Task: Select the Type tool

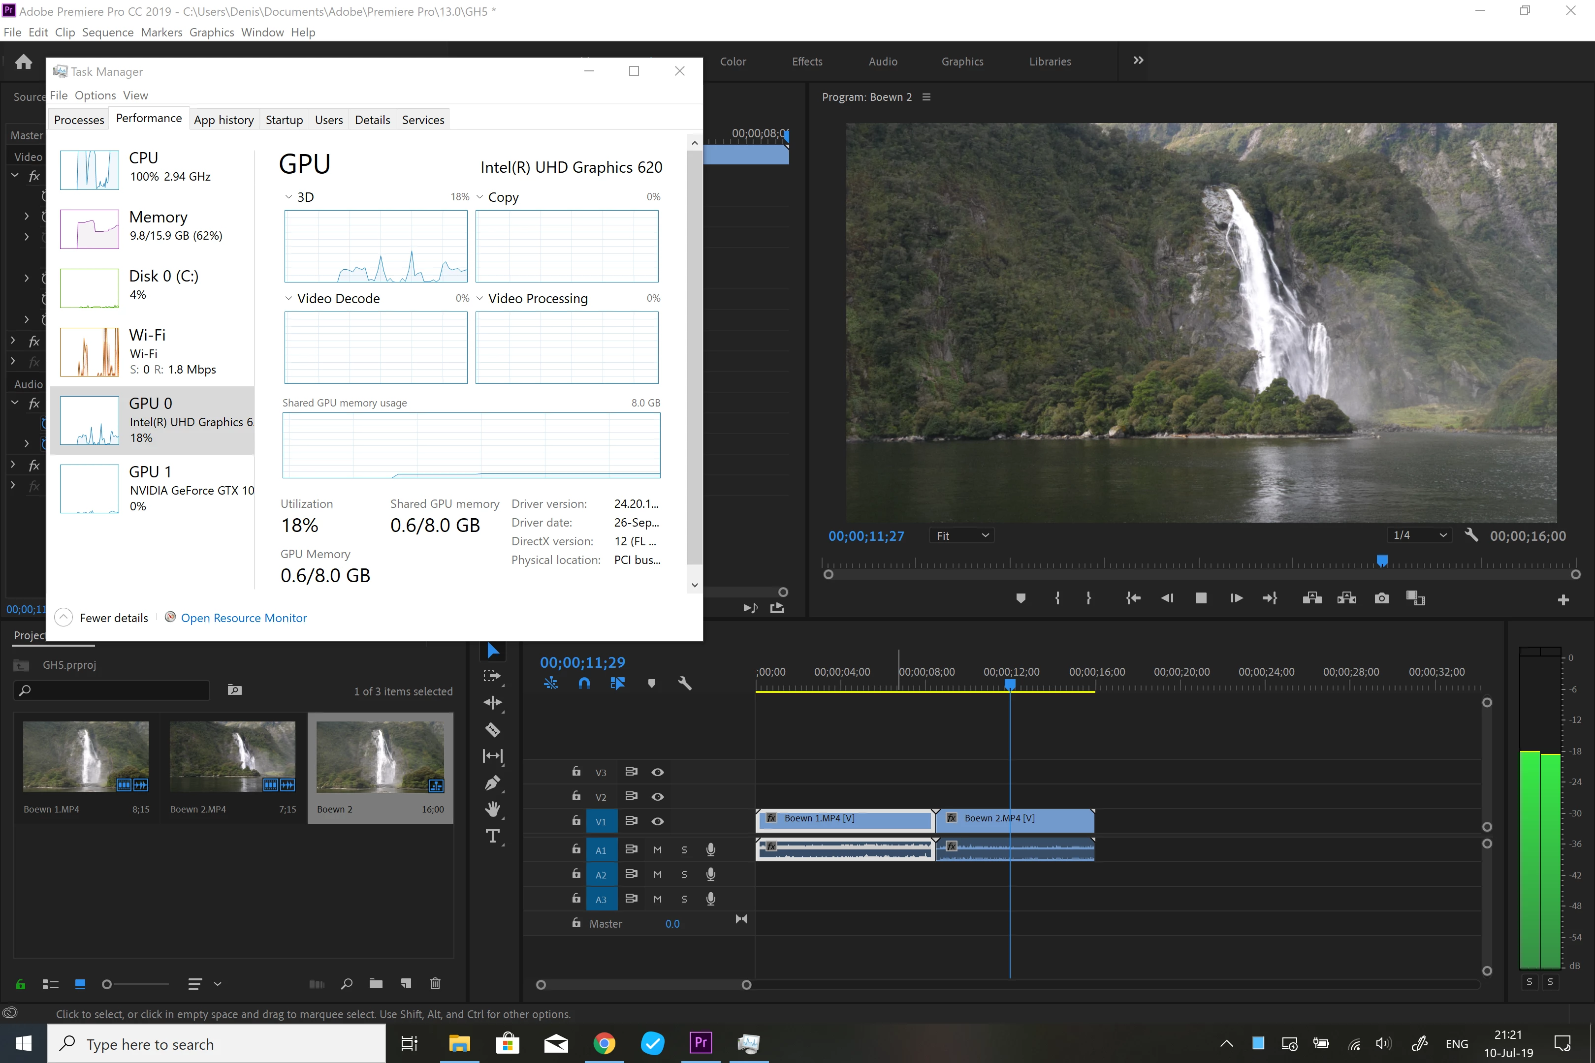Action: (x=493, y=835)
